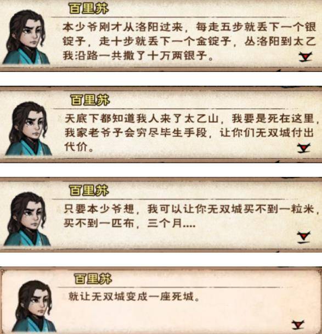Click the 百里芣 name label above 只要本少爷想
This screenshot has height=334, width=322.
[89, 190]
